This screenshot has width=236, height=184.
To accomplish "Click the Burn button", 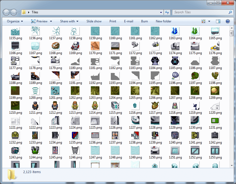I will point(144,21).
